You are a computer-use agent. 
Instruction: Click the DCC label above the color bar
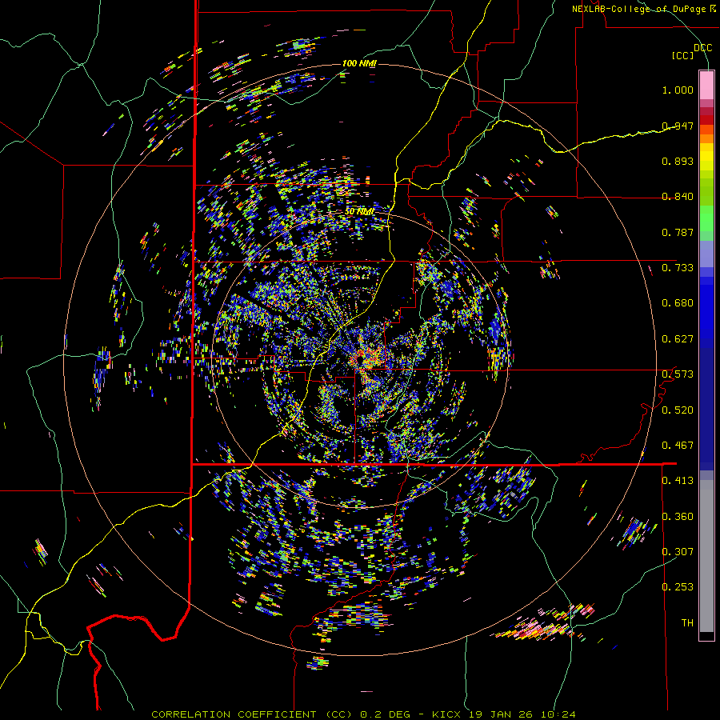click(703, 48)
